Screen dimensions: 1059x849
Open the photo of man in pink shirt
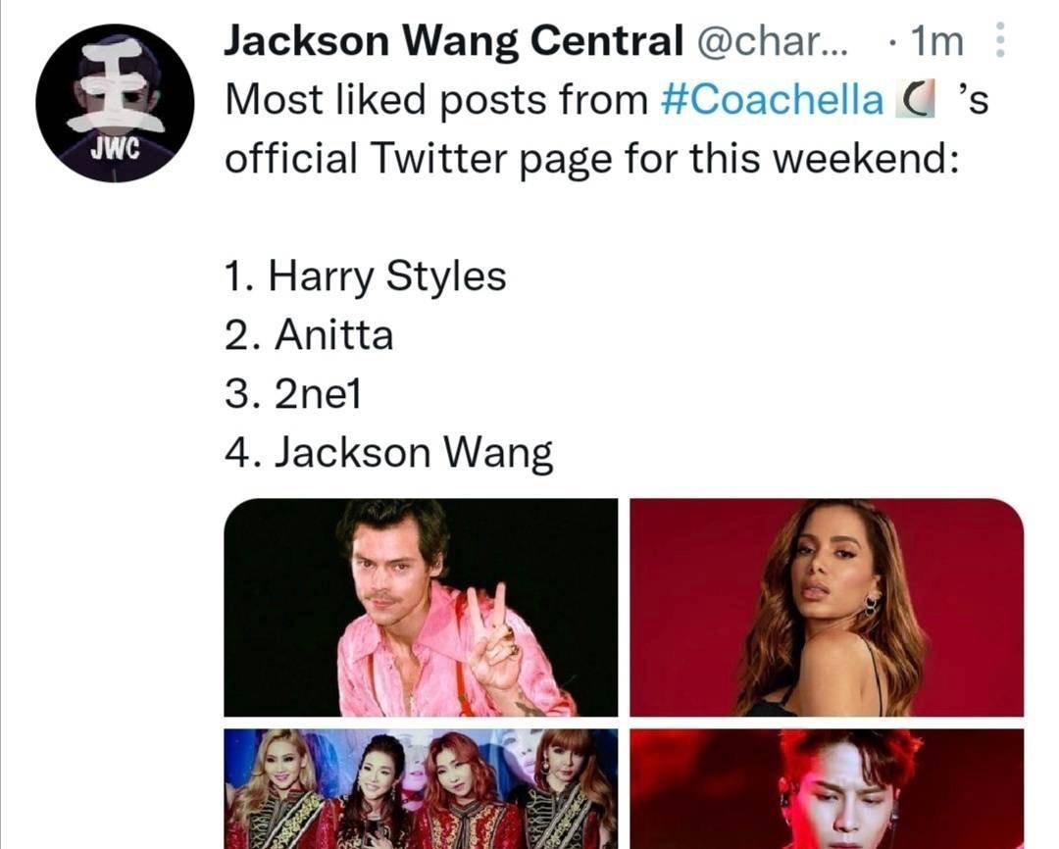tap(421, 607)
